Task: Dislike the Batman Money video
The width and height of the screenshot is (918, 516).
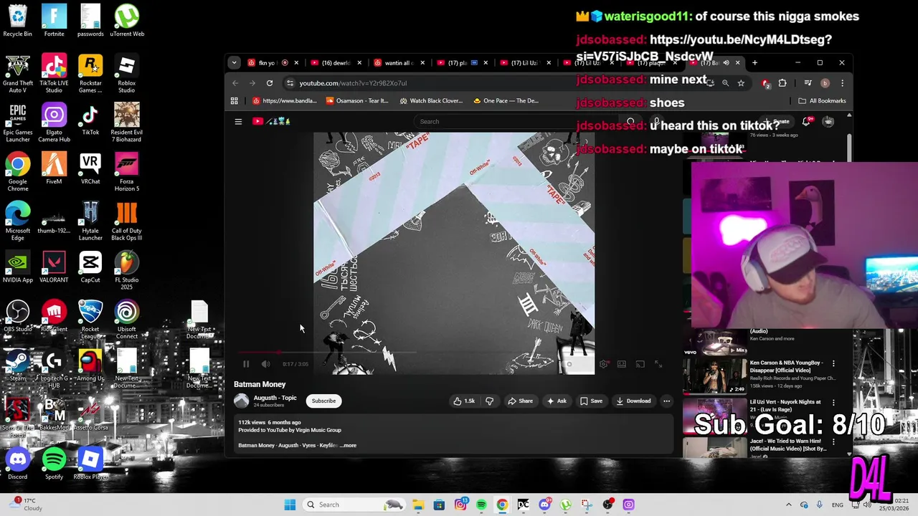Action: click(490, 401)
